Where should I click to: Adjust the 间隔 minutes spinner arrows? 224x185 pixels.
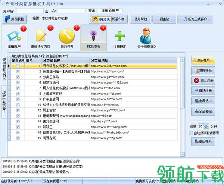click(x=206, y=126)
